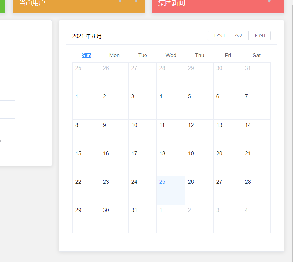Select greyed July 27 cell
The width and height of the screenshot is (293, 262).
[143, 77]
